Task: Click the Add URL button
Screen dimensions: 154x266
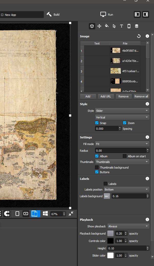Action: 106,96
